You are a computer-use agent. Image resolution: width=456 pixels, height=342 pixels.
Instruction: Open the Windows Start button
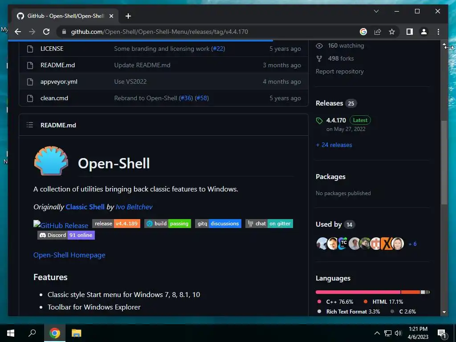[x=11, y=333]
